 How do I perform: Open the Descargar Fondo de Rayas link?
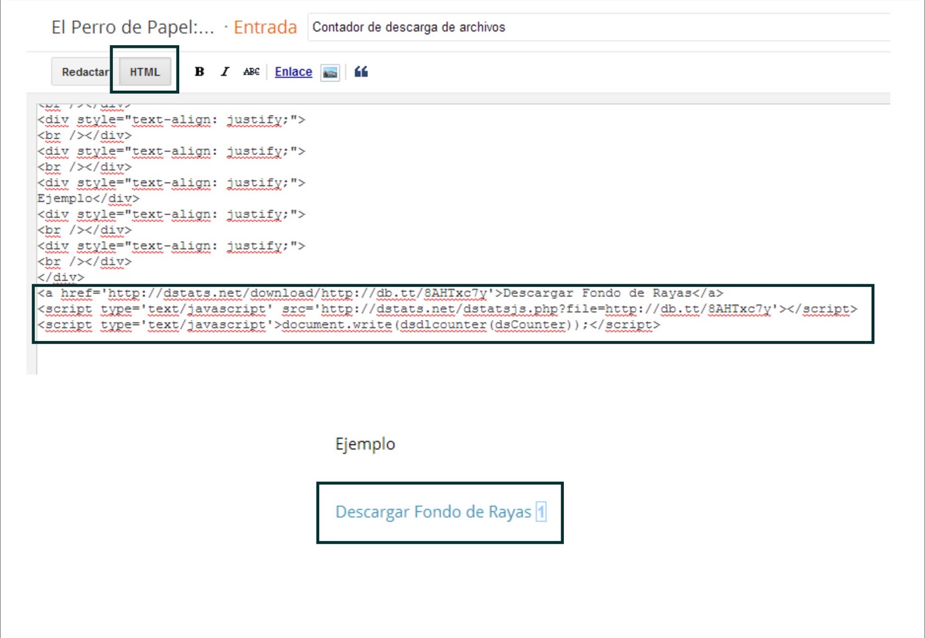[433, 512]
